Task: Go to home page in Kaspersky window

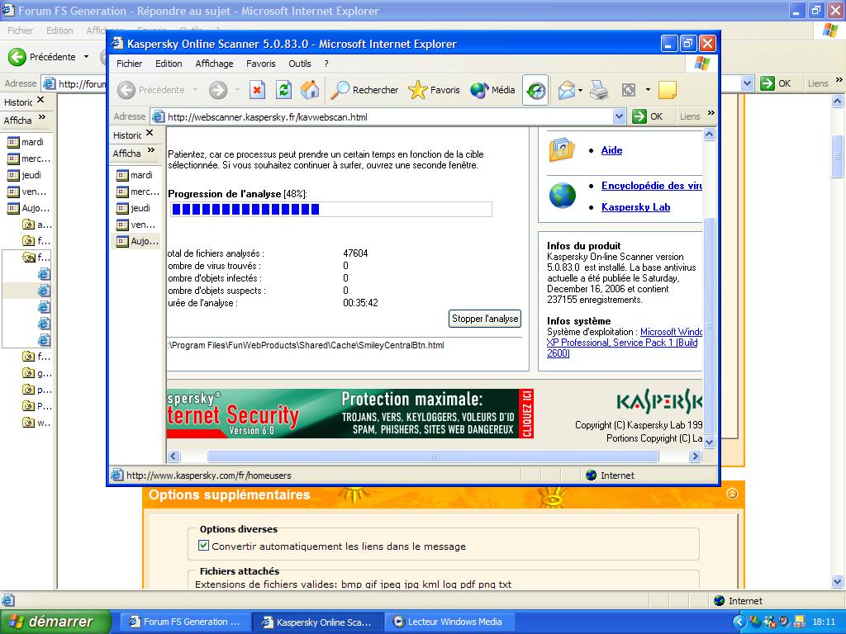Action: click(x=310, y=90)
